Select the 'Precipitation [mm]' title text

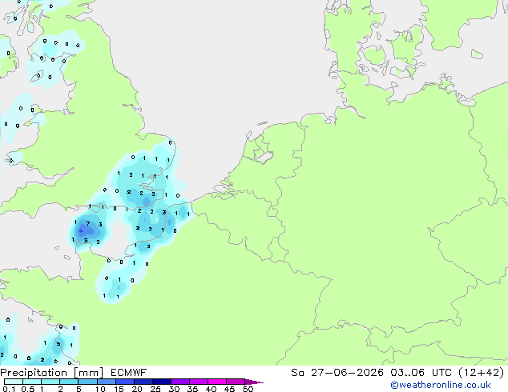[52, 373]
